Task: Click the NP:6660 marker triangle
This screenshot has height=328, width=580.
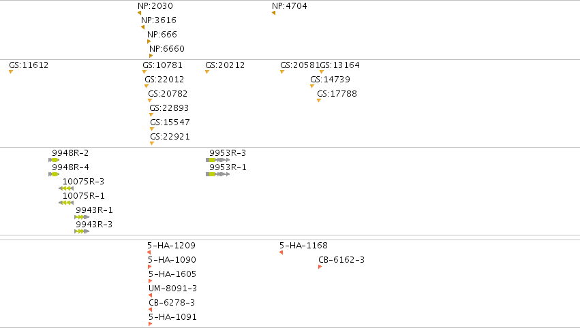Action: 151,56
